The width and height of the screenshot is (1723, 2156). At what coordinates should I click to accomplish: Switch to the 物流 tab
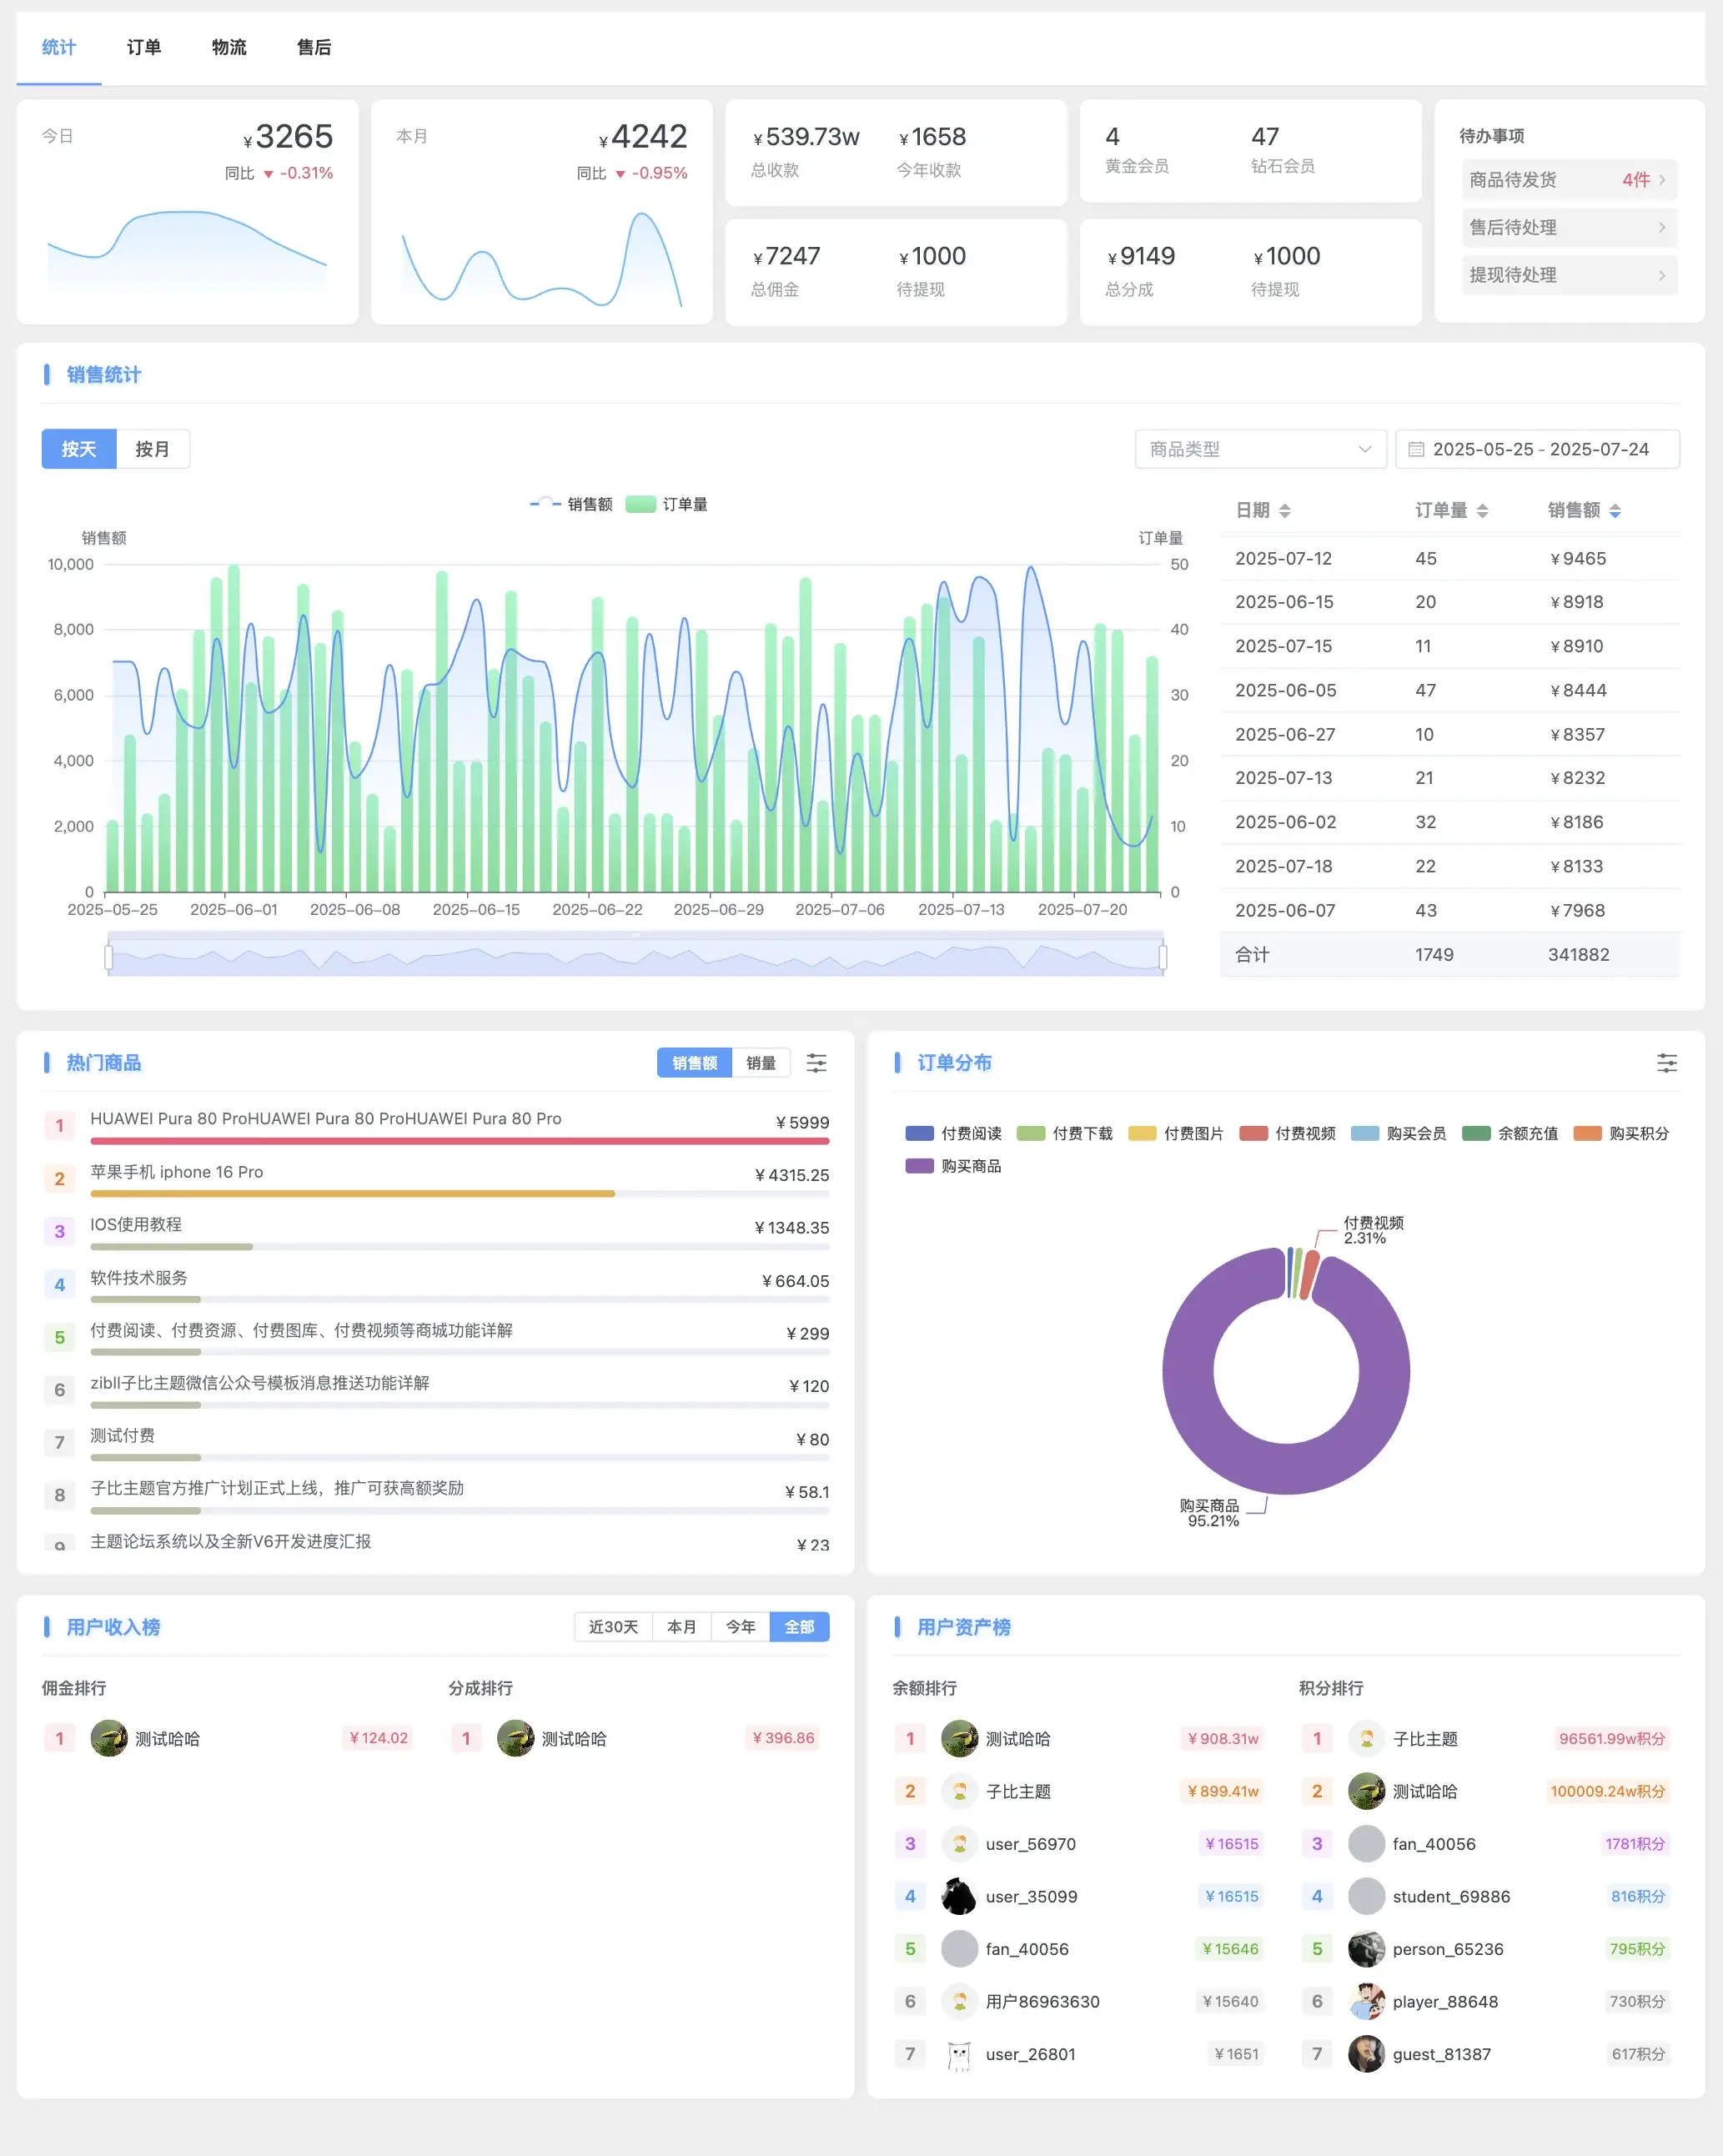[229, 47]
